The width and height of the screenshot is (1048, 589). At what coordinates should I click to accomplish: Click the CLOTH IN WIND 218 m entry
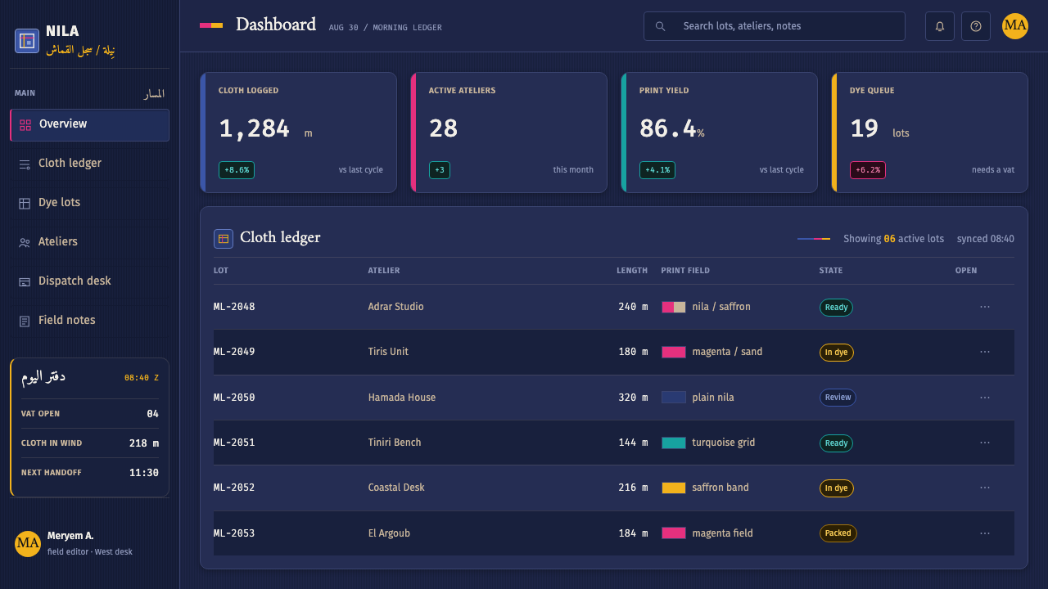(x=90, y=443)
